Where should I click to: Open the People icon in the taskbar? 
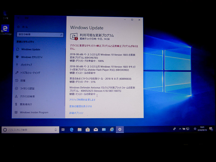[174, 129]
